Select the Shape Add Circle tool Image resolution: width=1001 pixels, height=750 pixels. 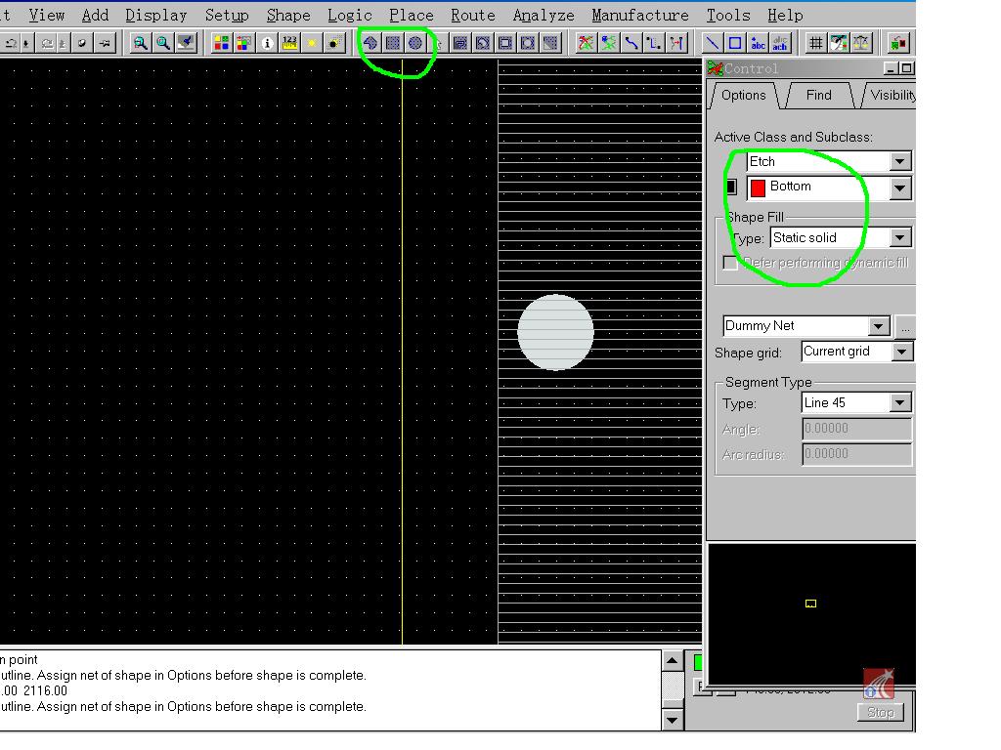click(x=414, y=43)
